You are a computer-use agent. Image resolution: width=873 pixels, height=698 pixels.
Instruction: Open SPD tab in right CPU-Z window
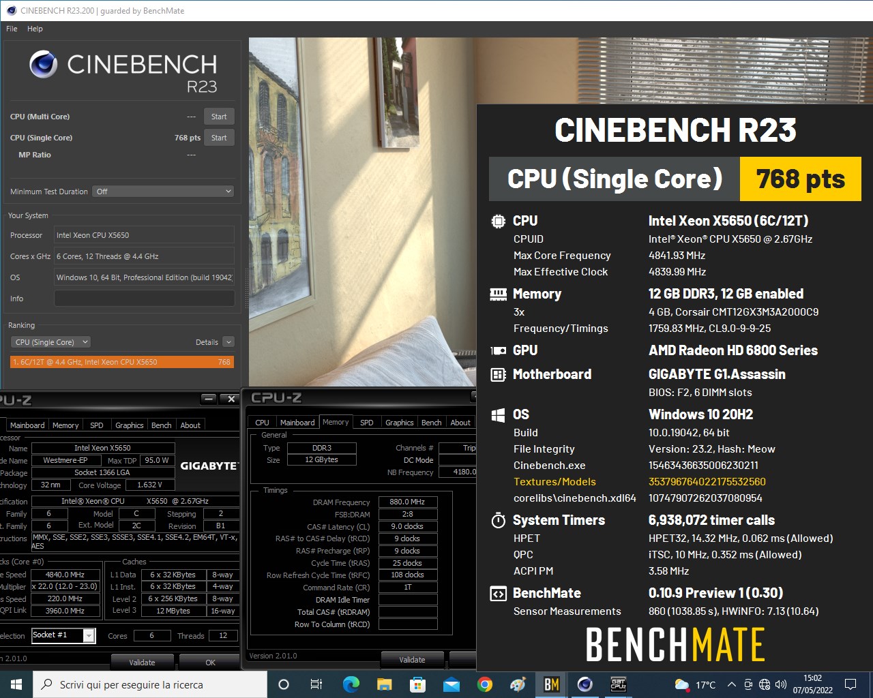coord(367,422)
